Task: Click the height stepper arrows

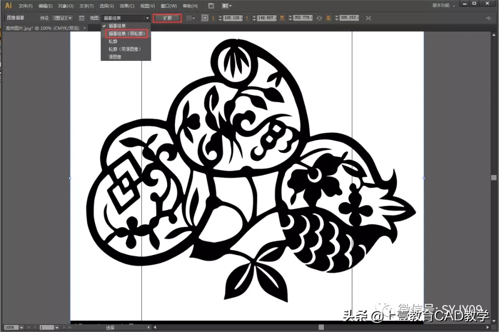Action: (337, 18)
